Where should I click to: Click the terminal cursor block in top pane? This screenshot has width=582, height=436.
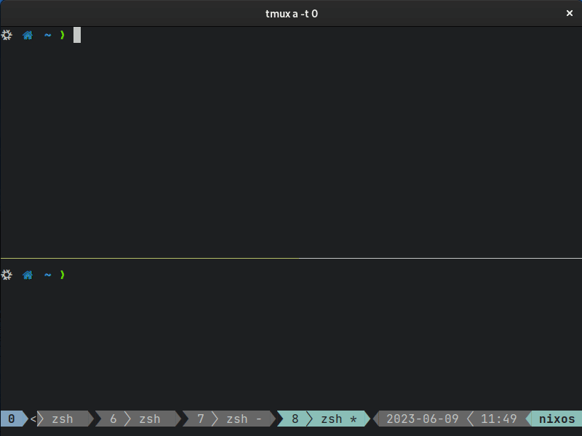click(77, 35)
